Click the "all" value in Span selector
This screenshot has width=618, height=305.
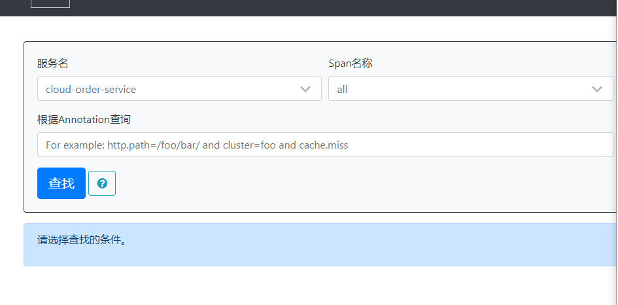(343, 89)
